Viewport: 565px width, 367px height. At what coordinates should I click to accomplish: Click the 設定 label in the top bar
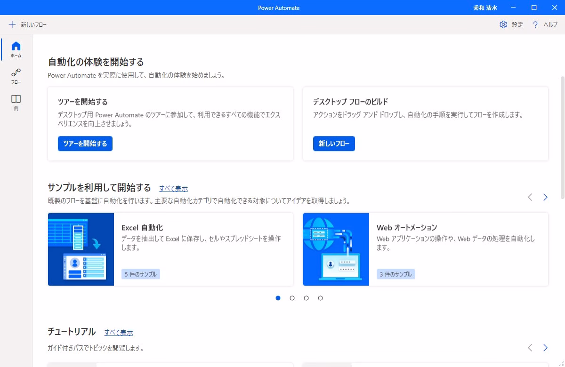(x=517, y=25)
